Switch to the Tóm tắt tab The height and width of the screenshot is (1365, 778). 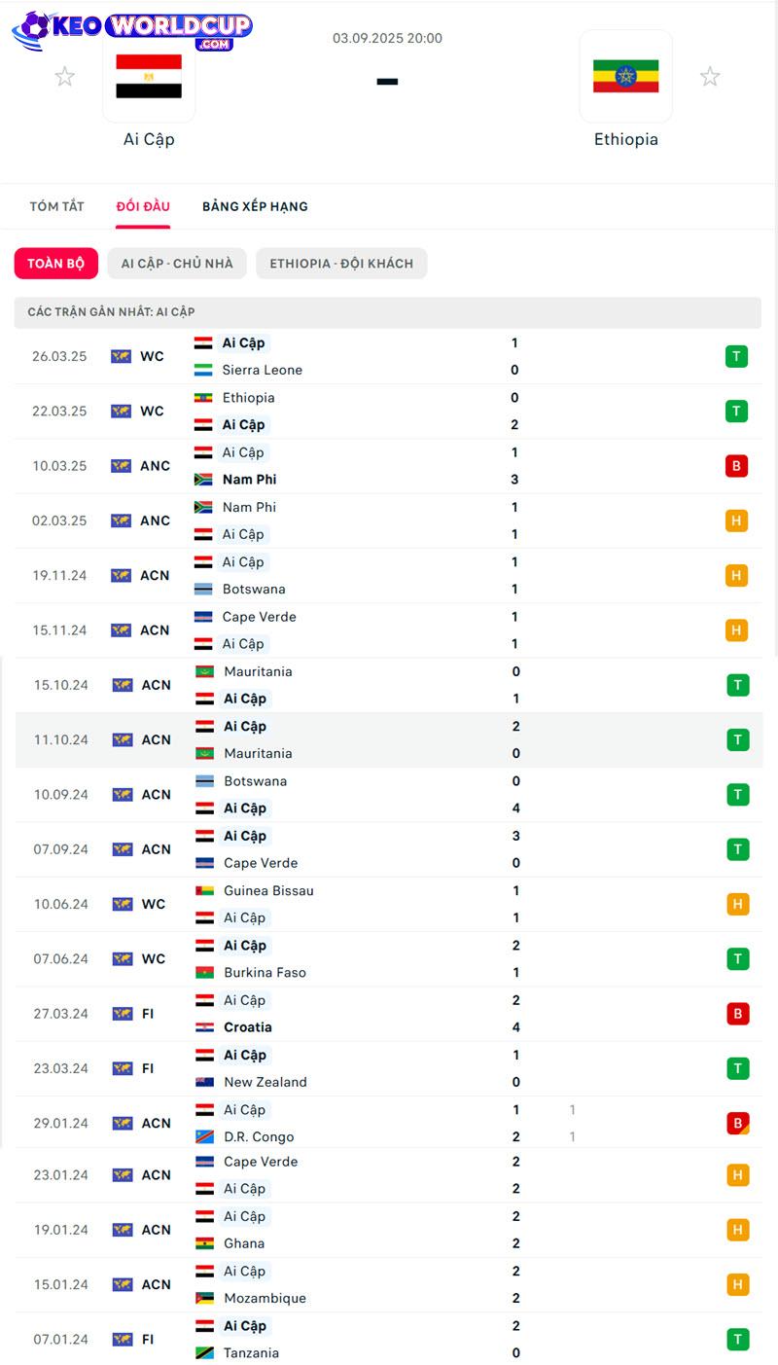click(56, 206)
